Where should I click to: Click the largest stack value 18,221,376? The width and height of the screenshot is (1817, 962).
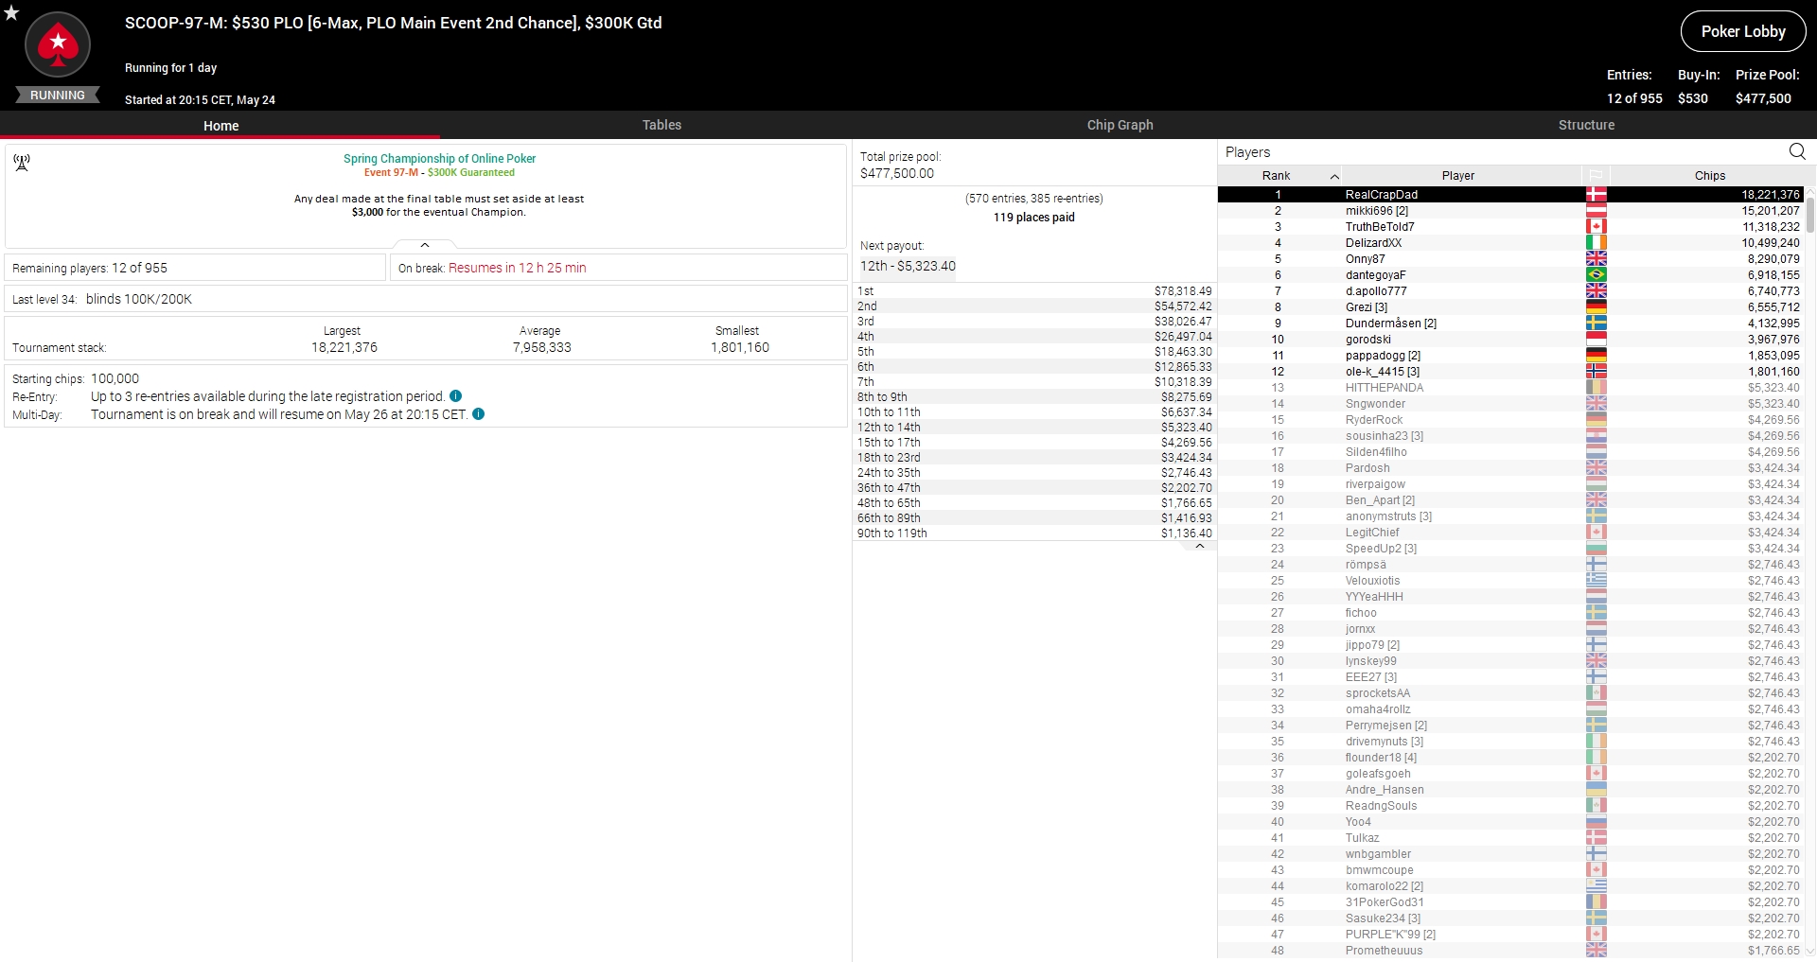click(344, 347)
